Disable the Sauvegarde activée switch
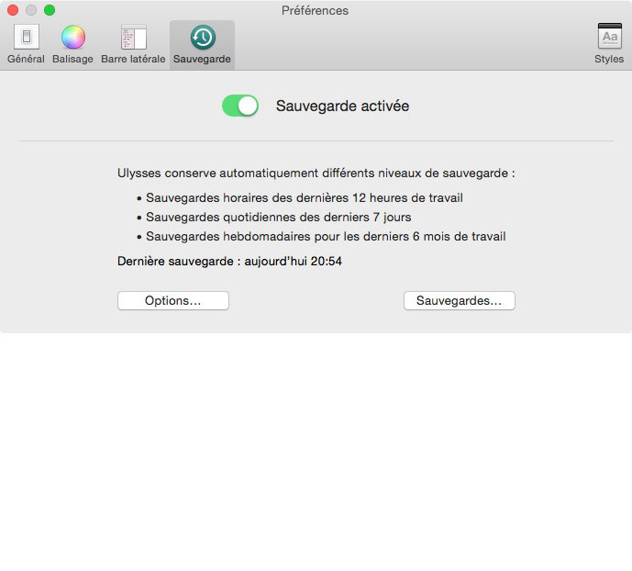632x571 pixels. (x=240, y=106)
